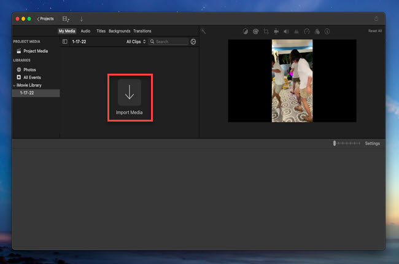Switch to the Transitions tab
Image resolution: width=399 pixels, height=264 pixels.
click(x=142, y=31)
